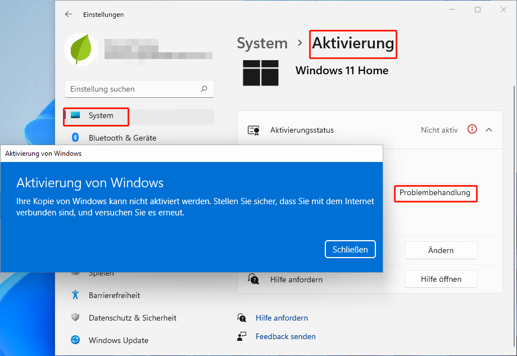Viewport: 517px width, 356px height.
Task: Collapse the Aktivierungsstatus section chevron
Action: (x=489, y=130)
